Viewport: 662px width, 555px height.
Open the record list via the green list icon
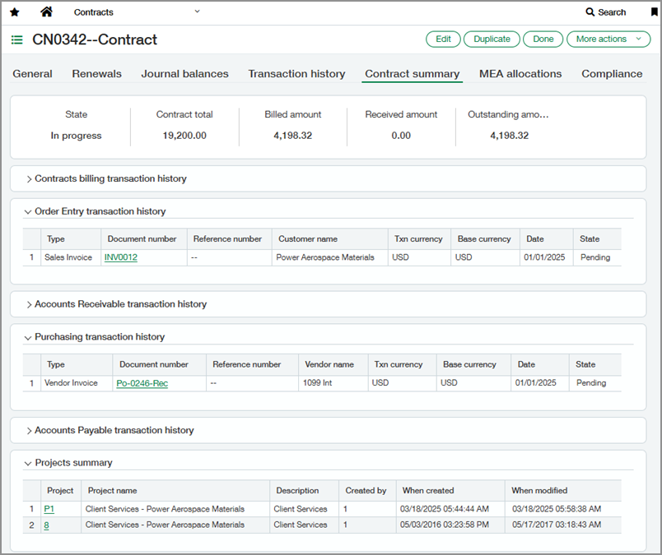tap(16, 39)
